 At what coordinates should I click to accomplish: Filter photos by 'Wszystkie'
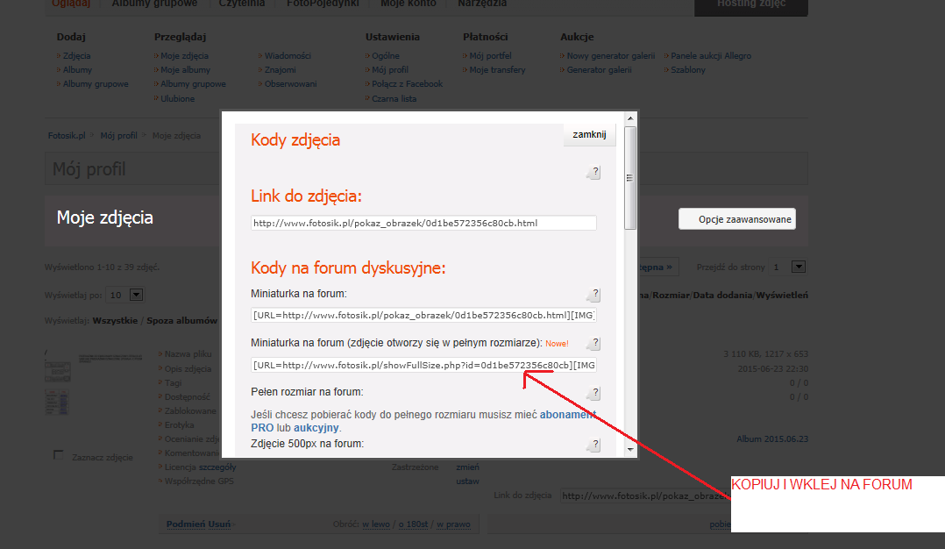(115, 321)
